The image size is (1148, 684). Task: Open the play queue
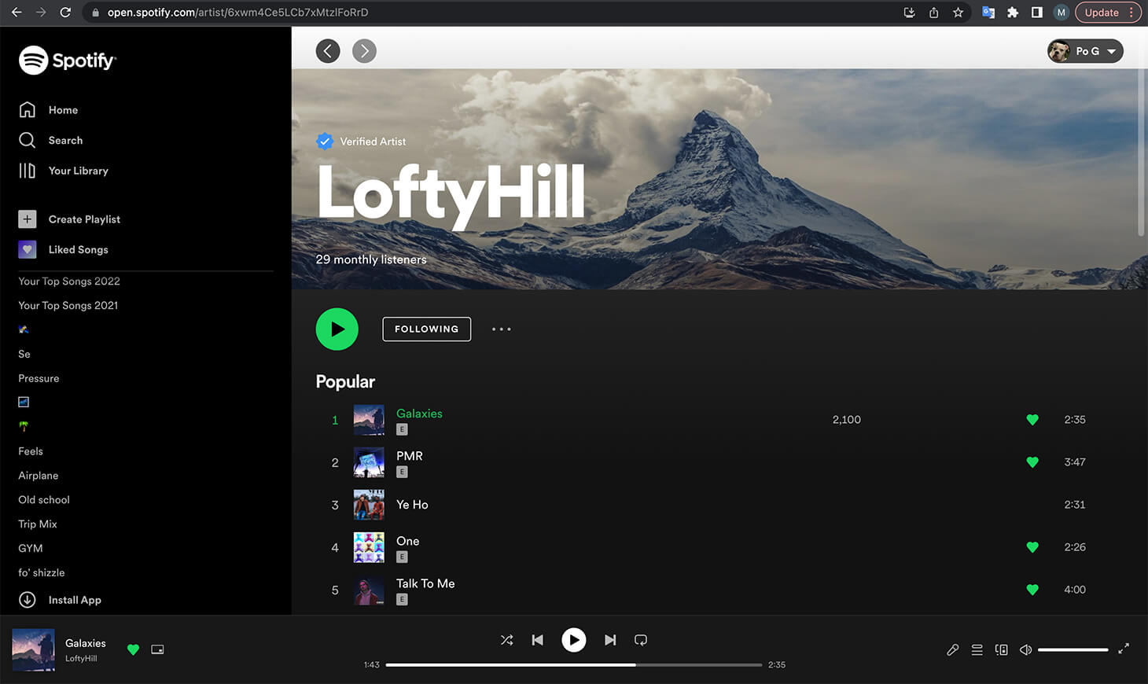977,649
